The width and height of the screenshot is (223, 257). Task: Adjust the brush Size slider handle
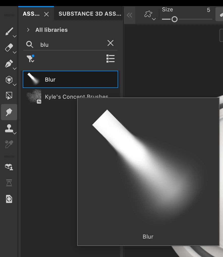(x=175, y=19)
